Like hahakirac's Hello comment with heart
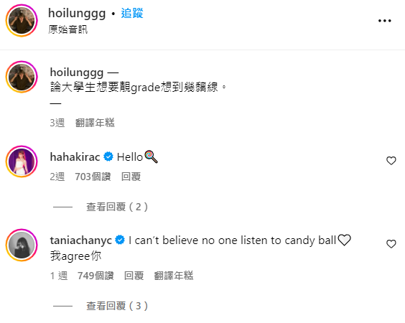This screenshot has width=405, height=323. pos(391,161)
